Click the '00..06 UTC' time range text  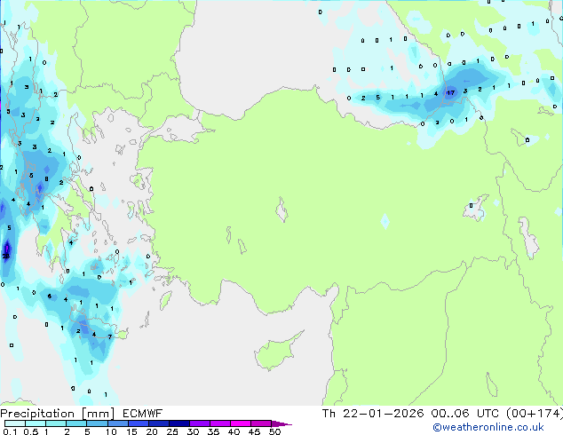pyautogui.click(x=464, y=414)
